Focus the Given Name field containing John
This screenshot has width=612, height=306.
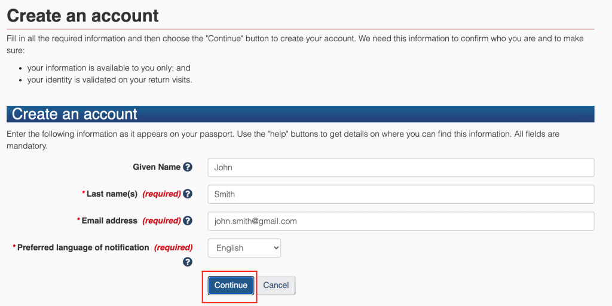click(400, 167)
